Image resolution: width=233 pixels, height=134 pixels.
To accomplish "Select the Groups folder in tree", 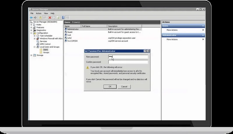I will pyautogui.click(x=46, y=52).
